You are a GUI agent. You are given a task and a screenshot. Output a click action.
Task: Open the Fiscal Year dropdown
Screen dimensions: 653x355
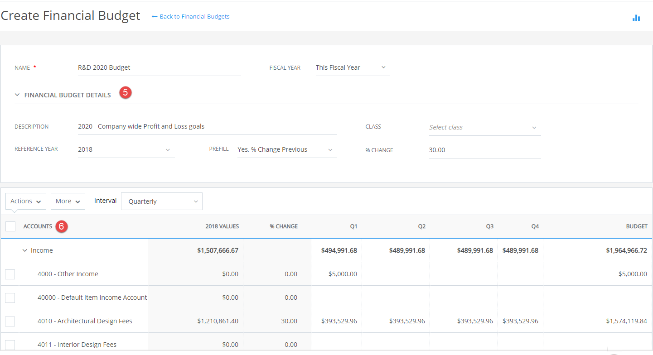353,67
